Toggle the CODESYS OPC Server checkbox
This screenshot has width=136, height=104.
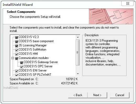[21, 67]
